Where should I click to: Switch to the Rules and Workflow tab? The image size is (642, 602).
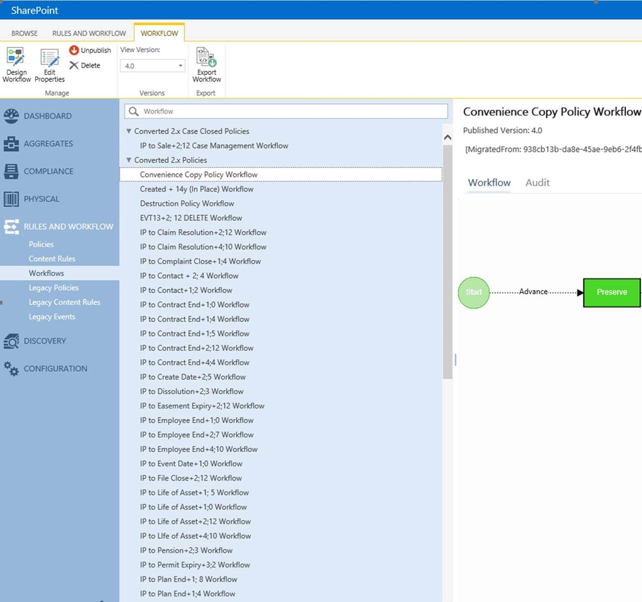point(89,33)
